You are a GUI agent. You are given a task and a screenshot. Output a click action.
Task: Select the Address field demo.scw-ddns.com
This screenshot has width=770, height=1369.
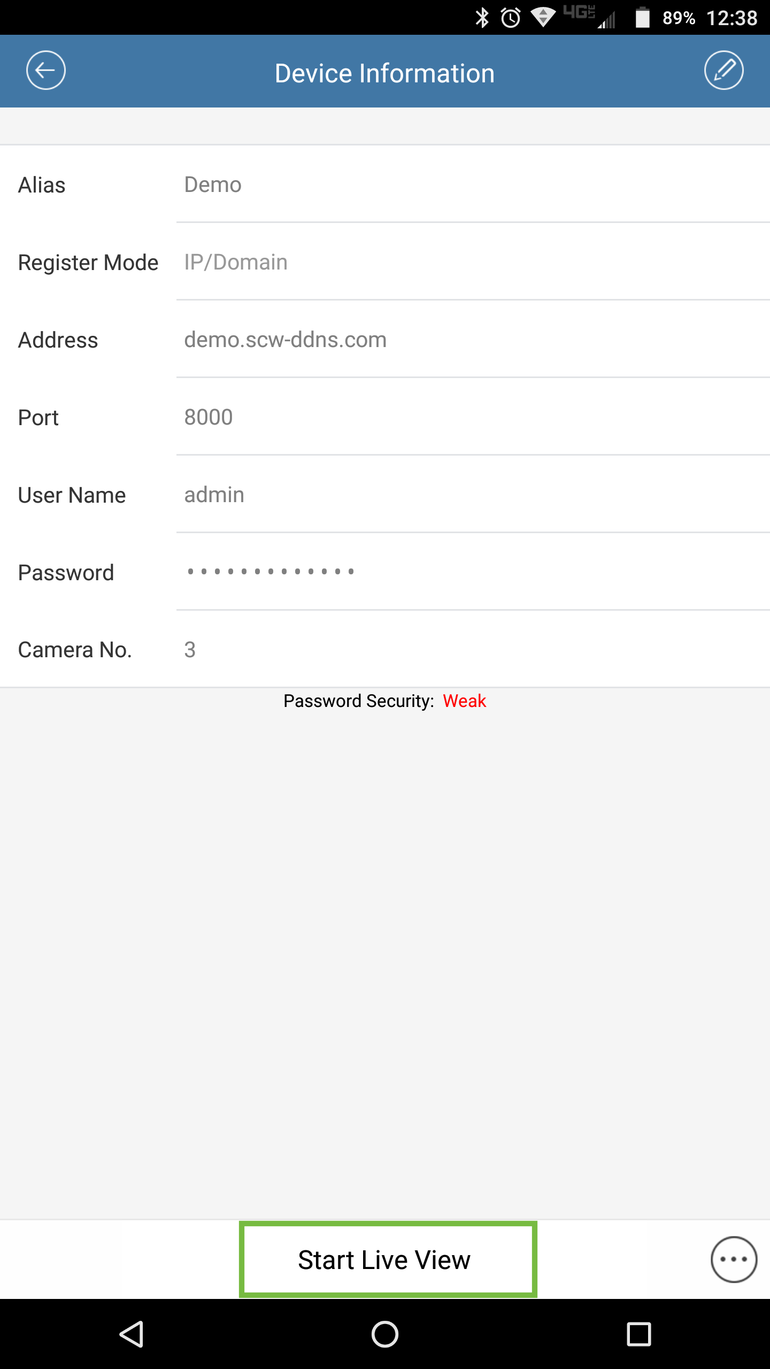tap(473, 340)
